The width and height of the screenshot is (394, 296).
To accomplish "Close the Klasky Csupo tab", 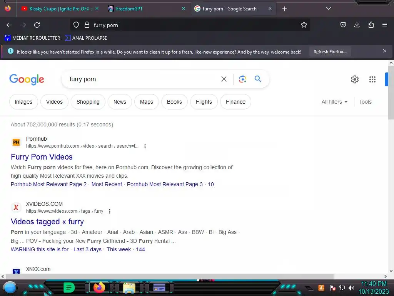I will [97, 8].
